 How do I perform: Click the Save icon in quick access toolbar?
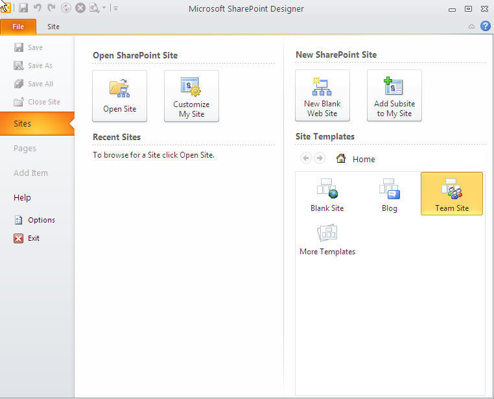tap(23, 8)
